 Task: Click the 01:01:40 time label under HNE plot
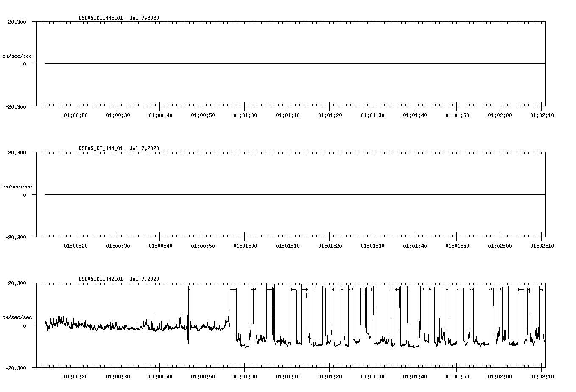pos(415,115)
